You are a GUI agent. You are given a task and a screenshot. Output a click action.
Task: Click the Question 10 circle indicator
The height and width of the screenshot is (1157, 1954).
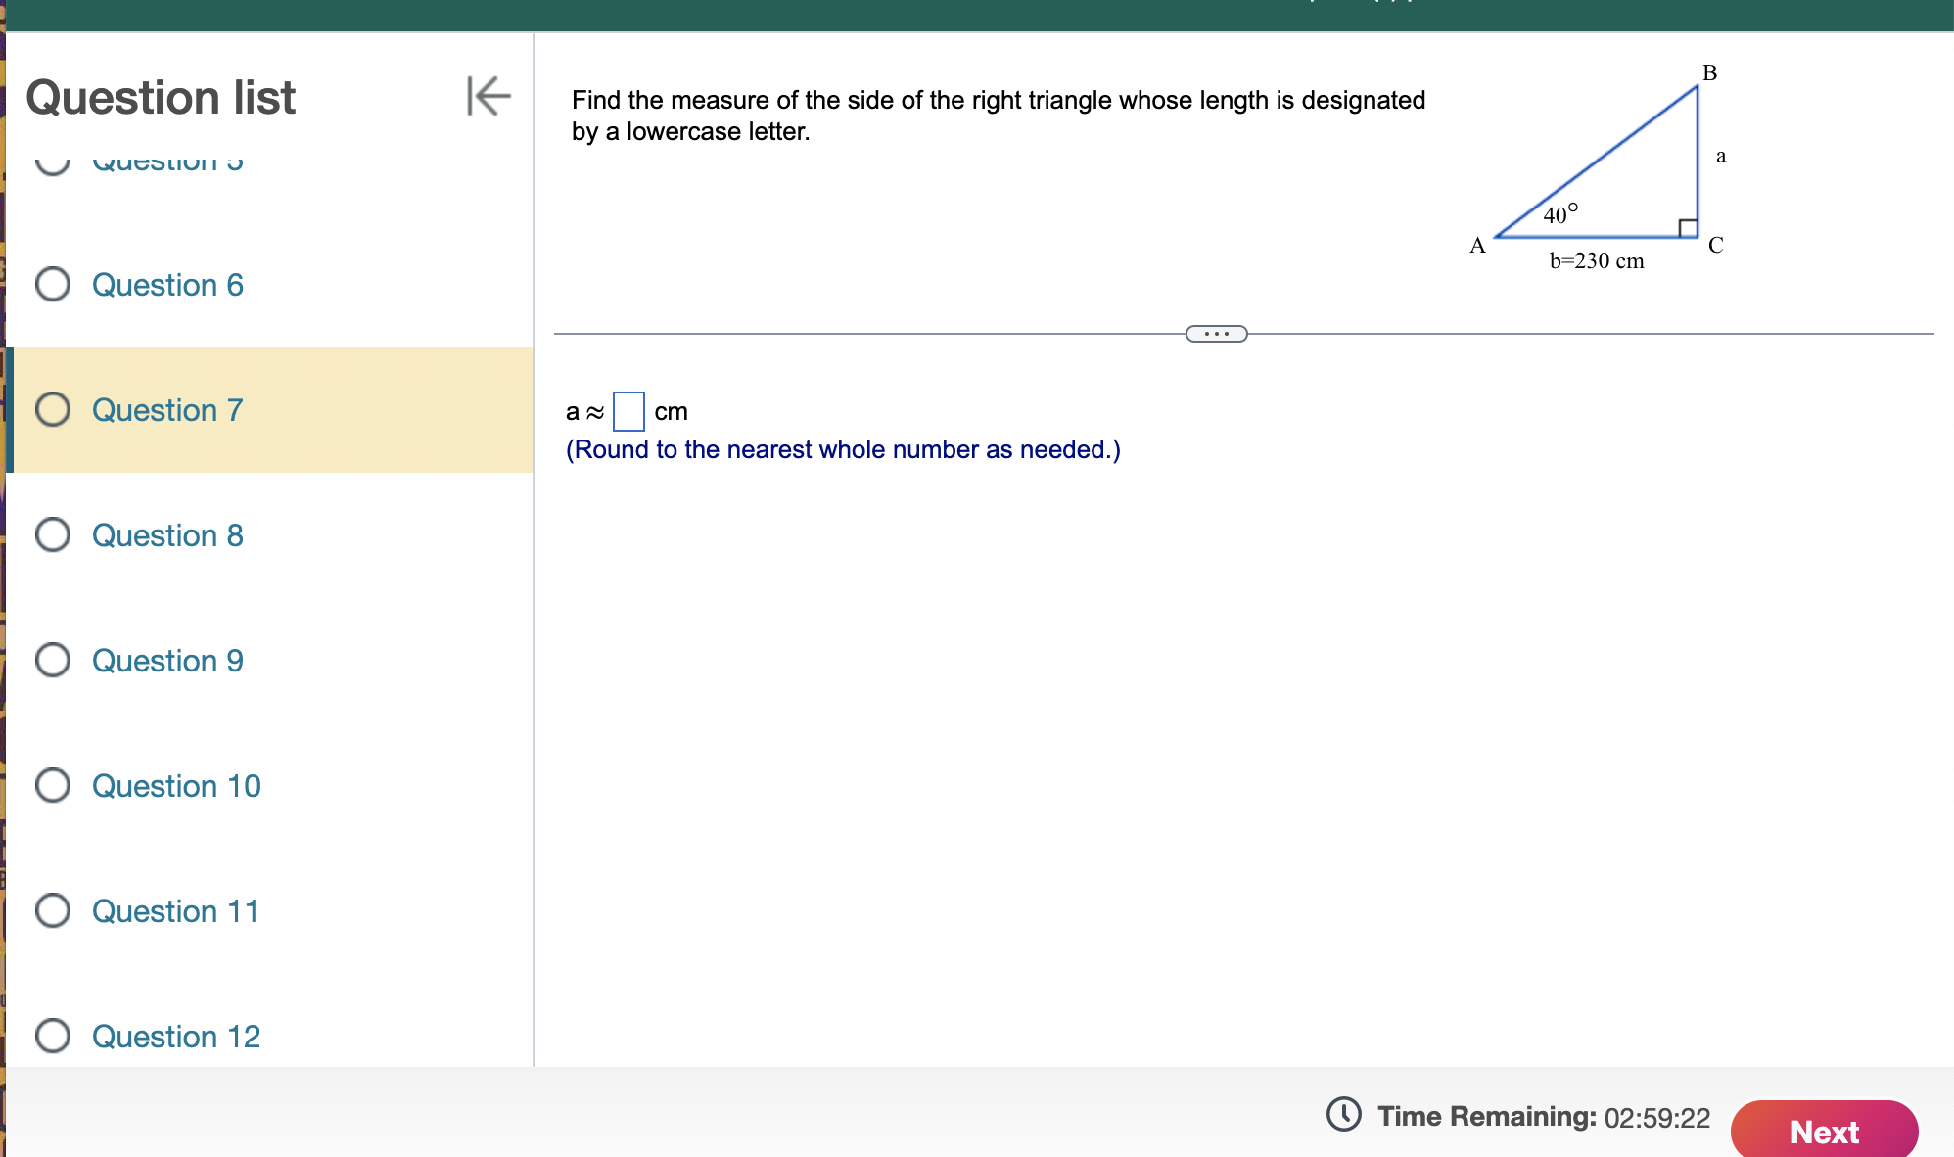point(53,785)
